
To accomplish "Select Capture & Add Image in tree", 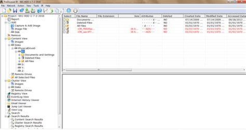I will [27, 26].
